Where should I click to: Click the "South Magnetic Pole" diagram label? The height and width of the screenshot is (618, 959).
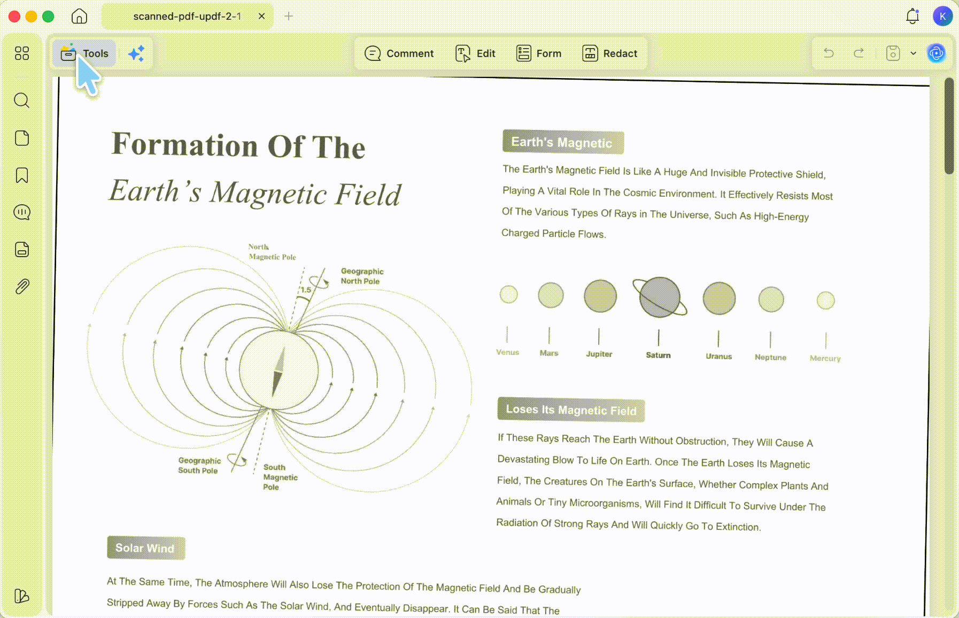click(x=280, y=477)
